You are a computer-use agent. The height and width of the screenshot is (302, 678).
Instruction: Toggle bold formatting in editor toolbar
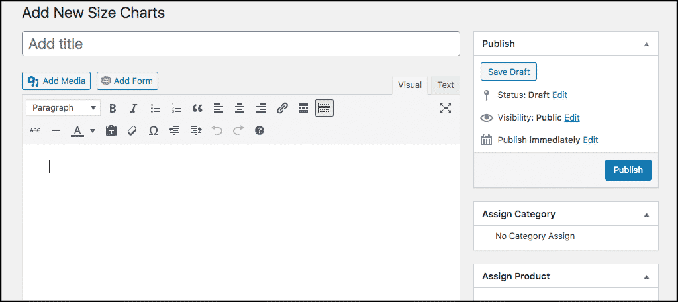(x=113, y=108)
